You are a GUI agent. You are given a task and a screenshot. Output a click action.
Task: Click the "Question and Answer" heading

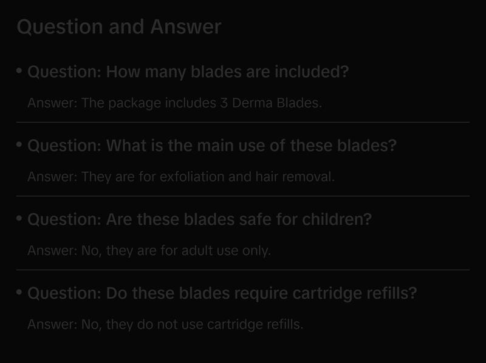119,27
